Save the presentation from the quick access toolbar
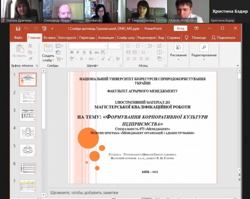250x199 pixels. (17, 29)
